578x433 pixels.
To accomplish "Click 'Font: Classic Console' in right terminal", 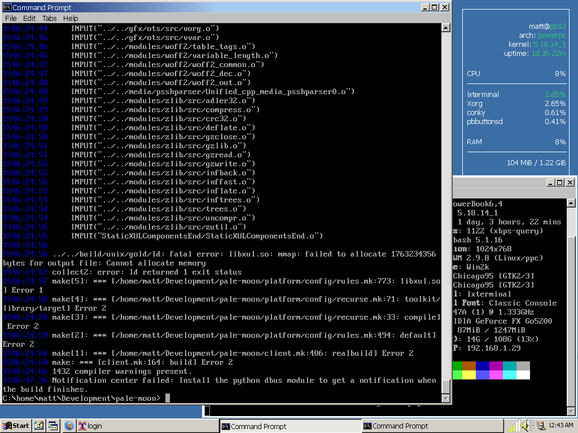I will tap(509, 303).
